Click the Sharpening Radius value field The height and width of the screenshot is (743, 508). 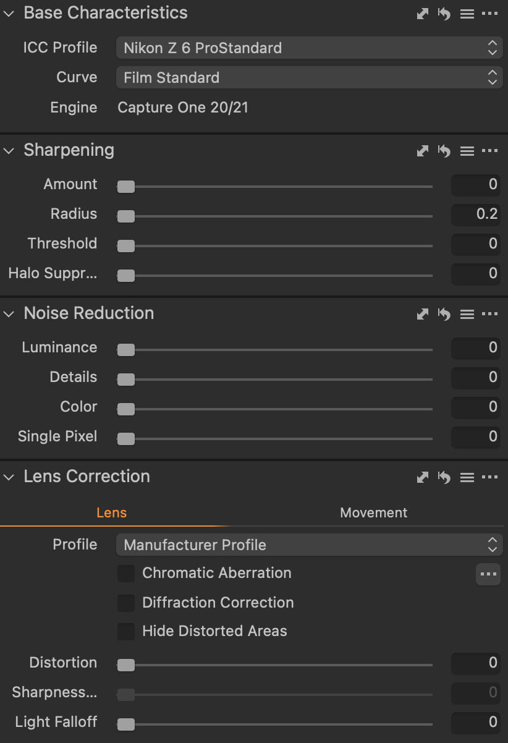[x=476, y=214]
